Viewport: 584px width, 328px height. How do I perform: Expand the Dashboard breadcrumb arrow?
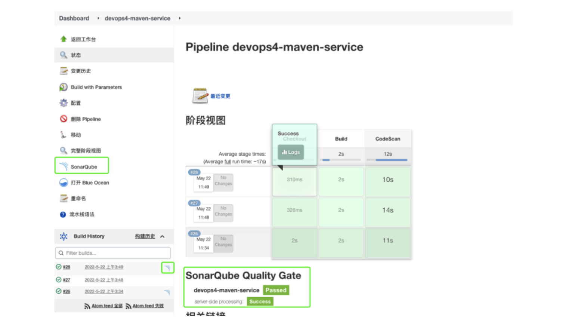98,18
